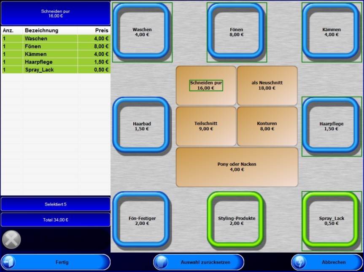Toggle the Kämmen 4,00 € tile
This screenshot has width=364, height=272.
(x=332, y=32)
